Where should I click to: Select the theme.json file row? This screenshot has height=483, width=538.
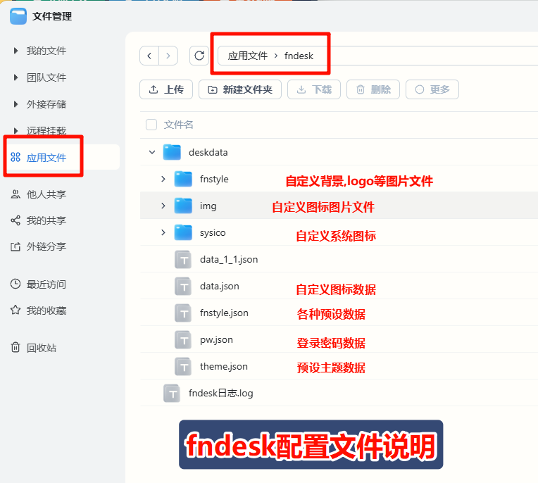(224, 366)
